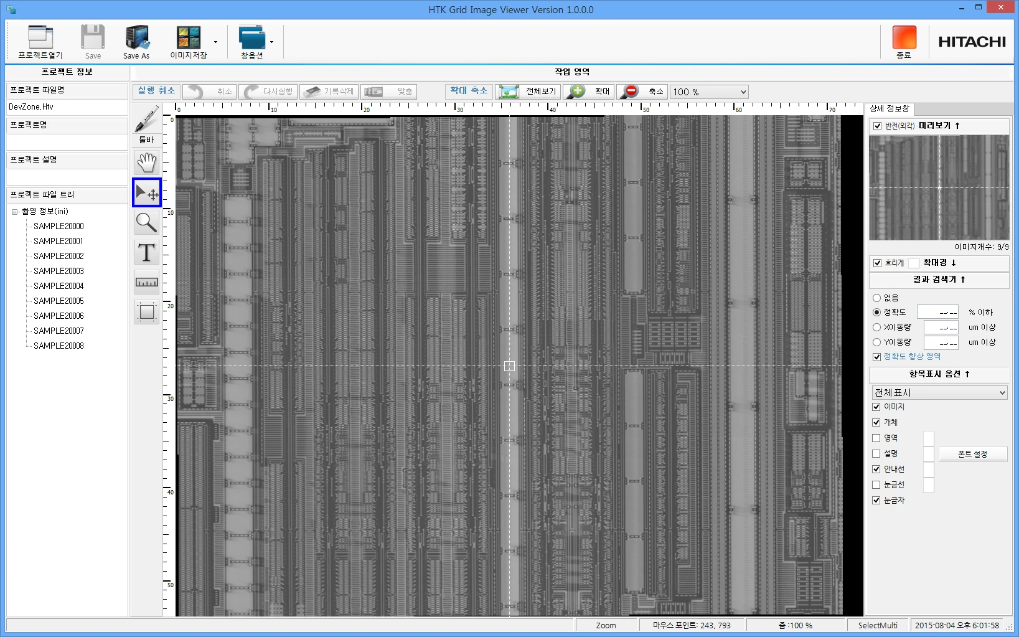Collapse the 촬영 정보(ini) tree node
Screen dimensions: 1019x637
[x=14, y=212]
